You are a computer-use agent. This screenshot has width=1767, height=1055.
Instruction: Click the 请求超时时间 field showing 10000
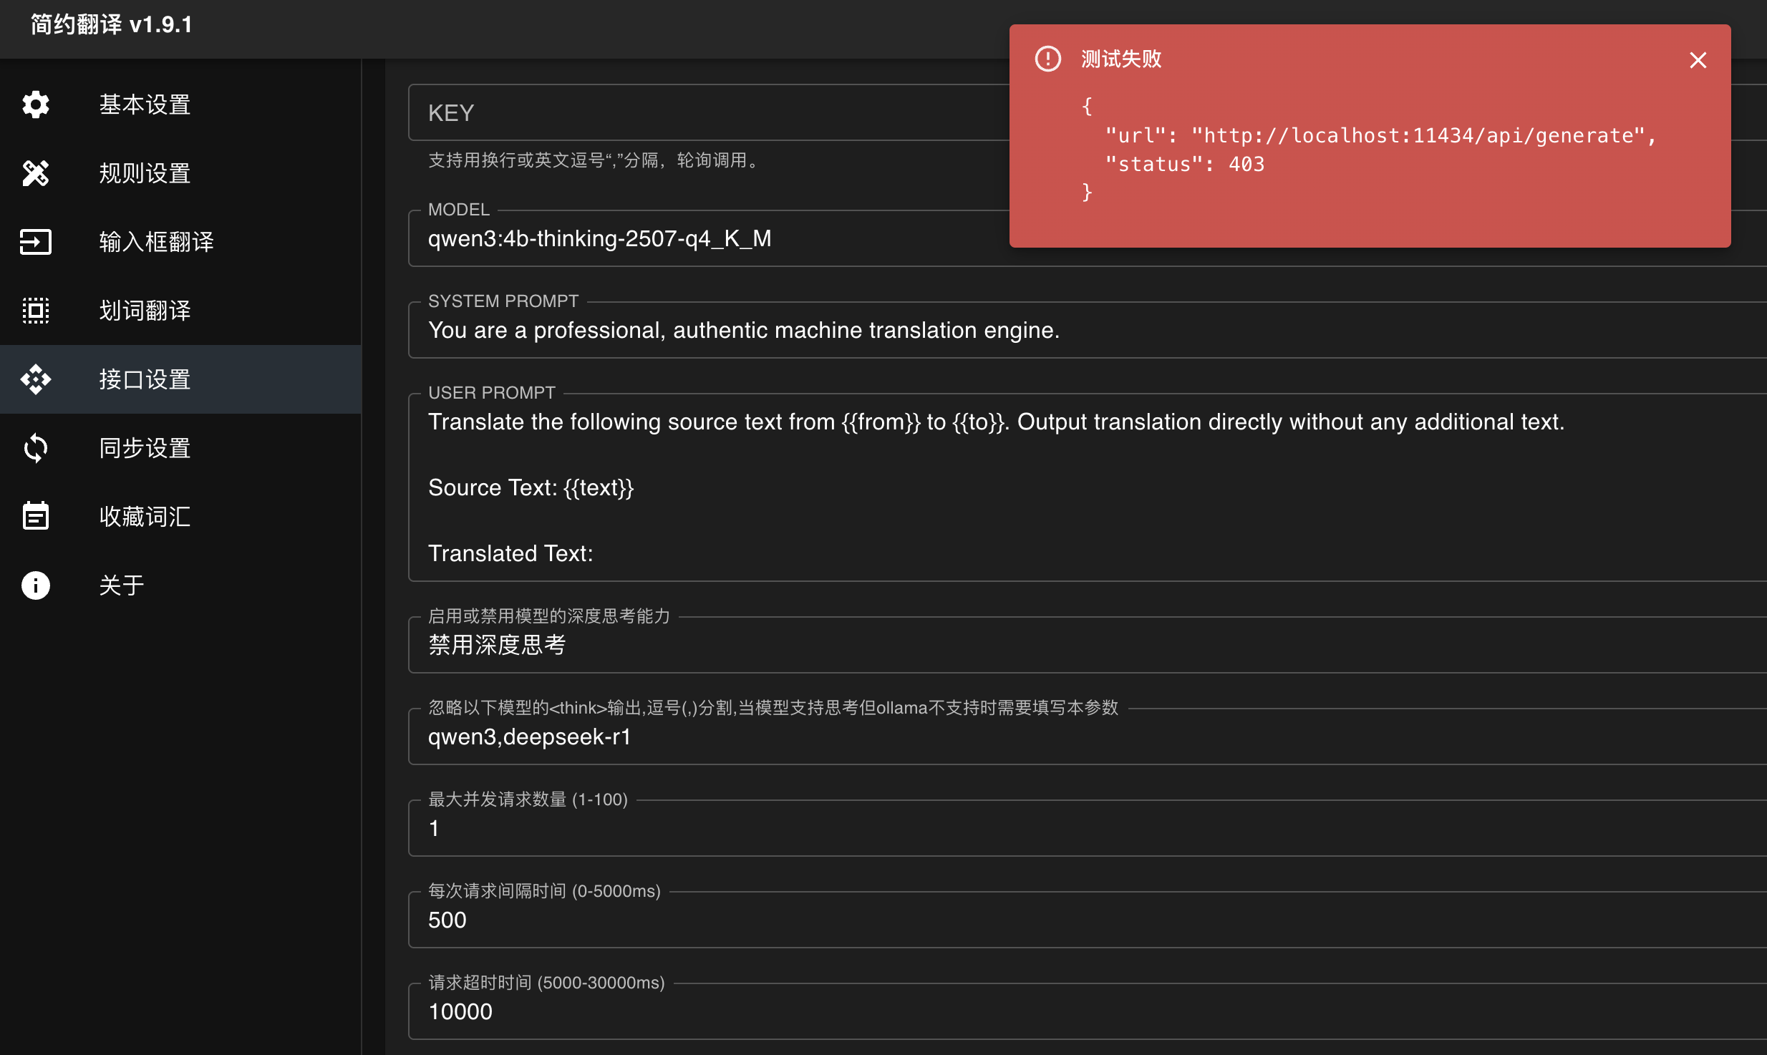pyautogui.click(x=1088, y=1011)
